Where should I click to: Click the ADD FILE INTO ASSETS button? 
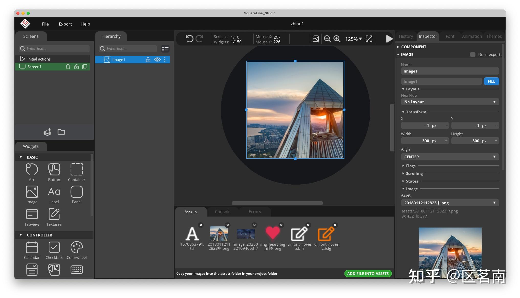click(368, 273)
